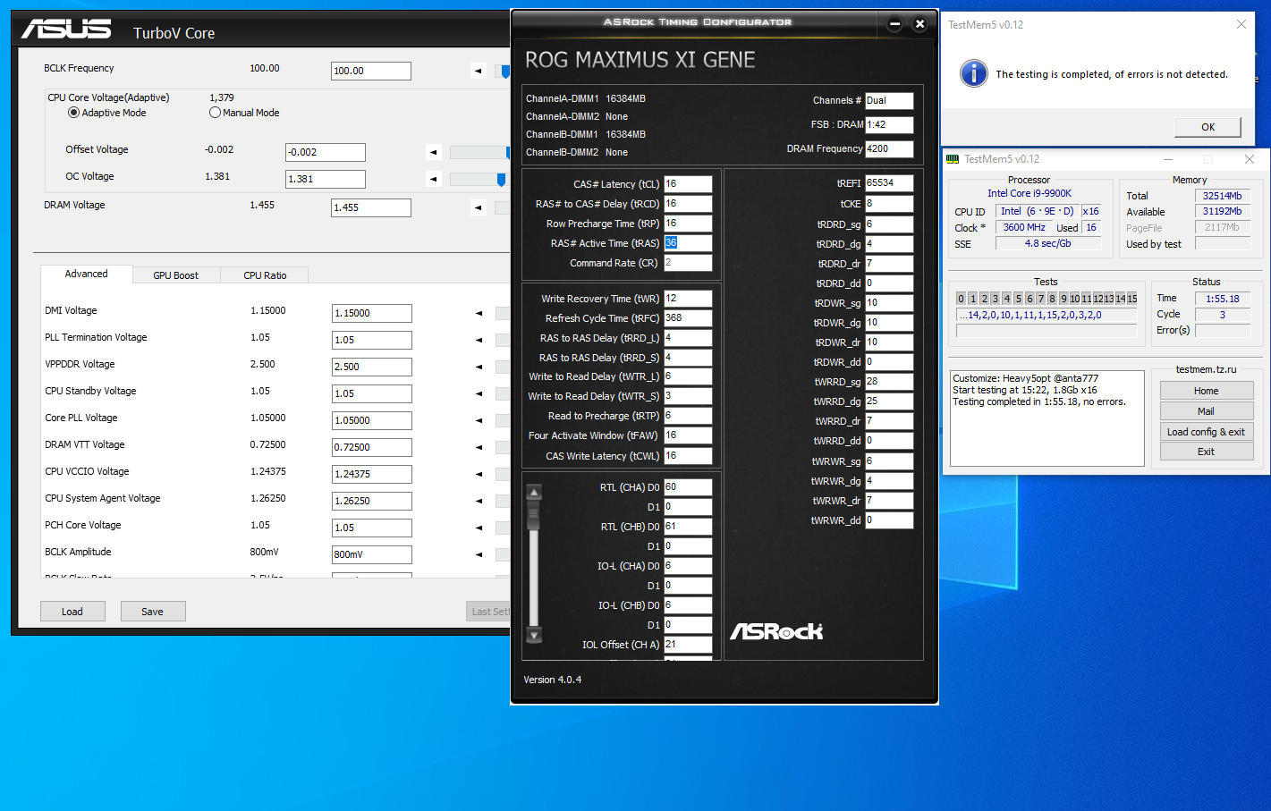This screenshot has width=1271, height=811.
Task: Click the ASRock Timing Configurator scrollbar thumb
Action: pyautogui.click(x=534, y=515)
